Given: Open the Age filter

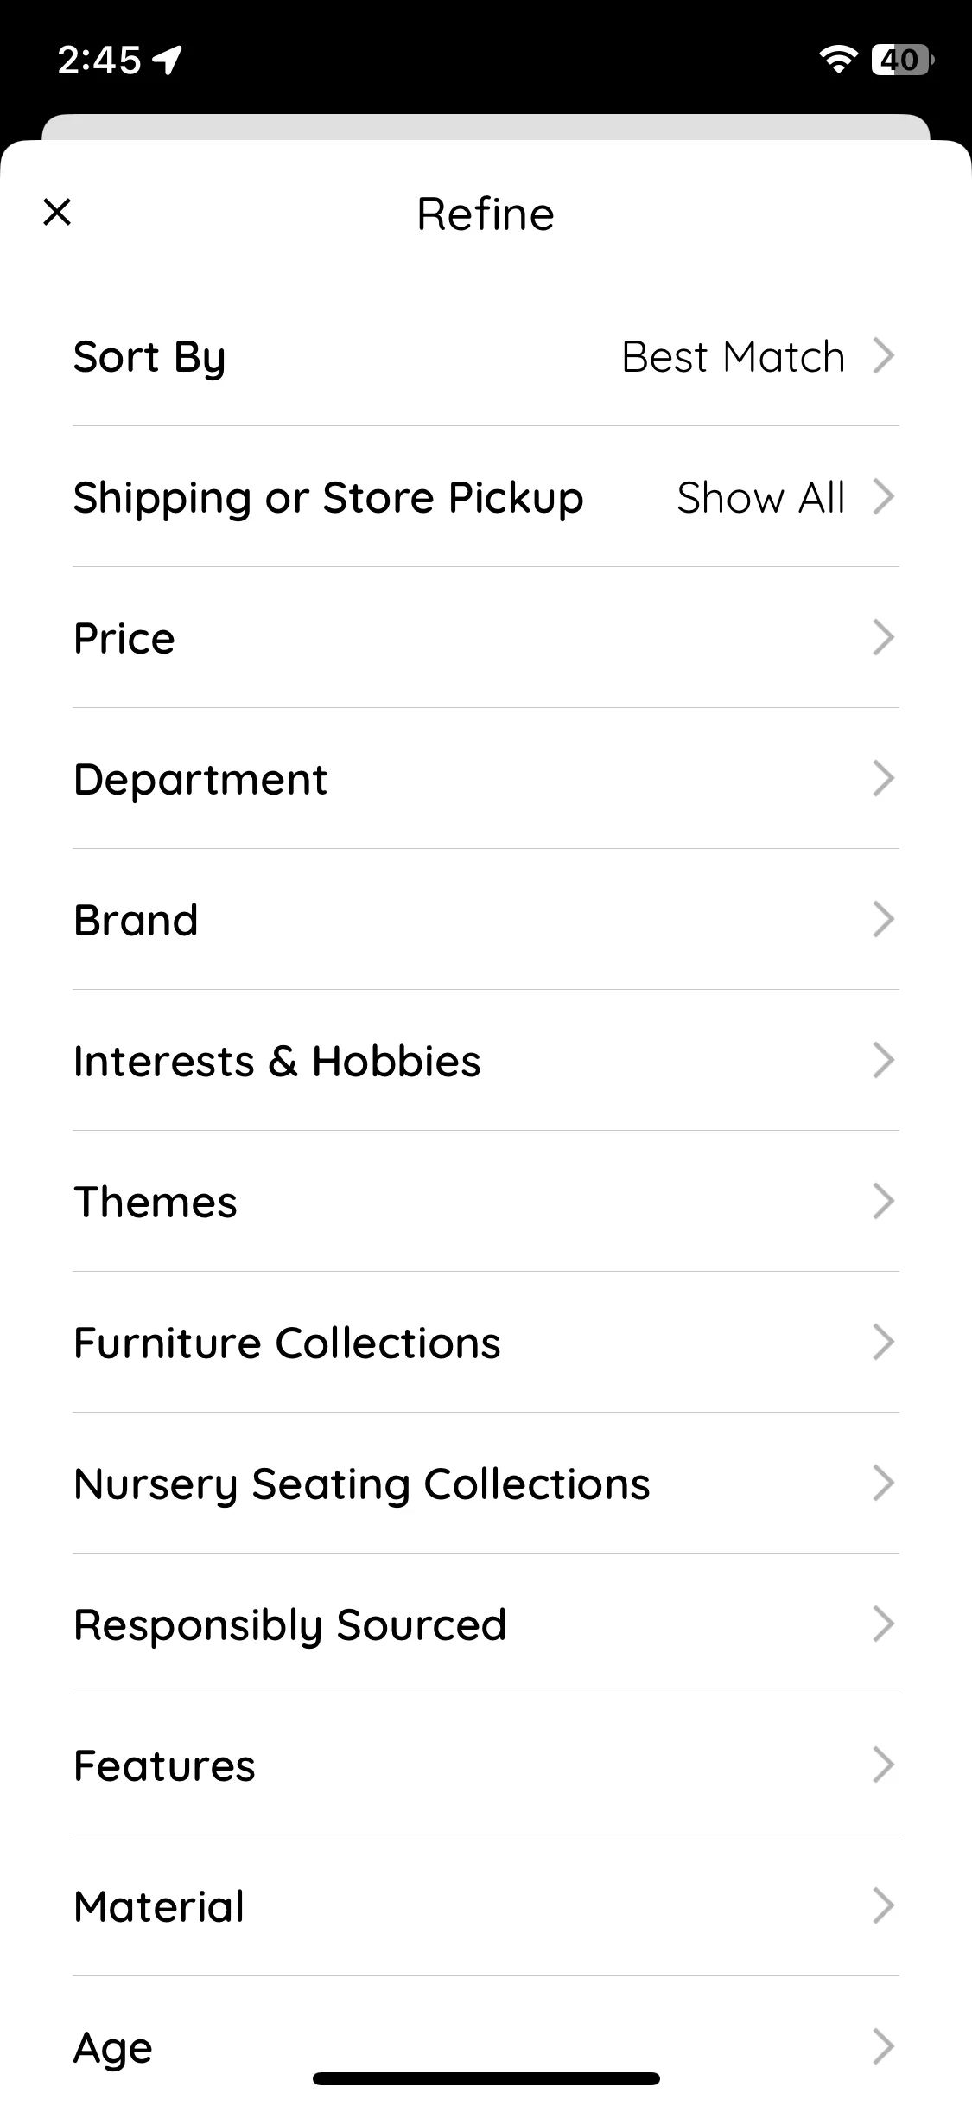Looking at the screenshot, I should pos(486,2045).
